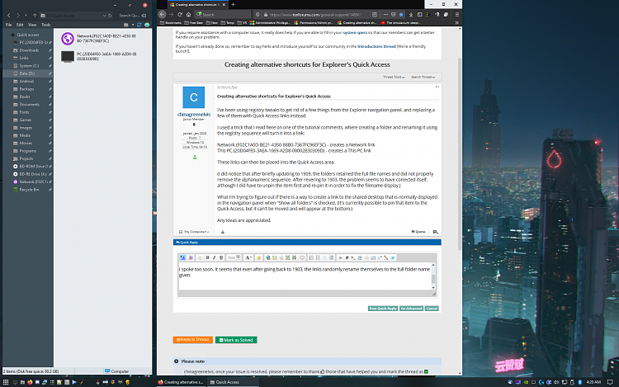Open Projects folder in navigation pane
The height and width of the screenshot is (387, 619).
pyautogui.click(x=26, y=158)
